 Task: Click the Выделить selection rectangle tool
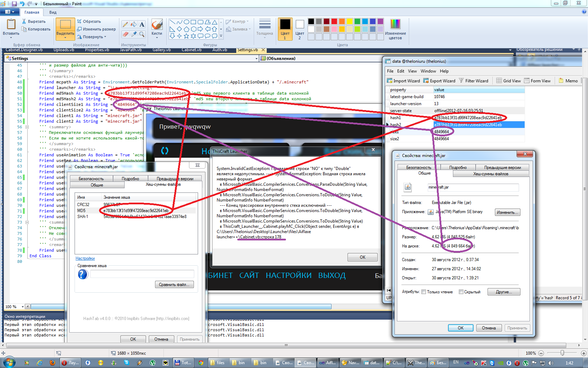pos(65,24)
